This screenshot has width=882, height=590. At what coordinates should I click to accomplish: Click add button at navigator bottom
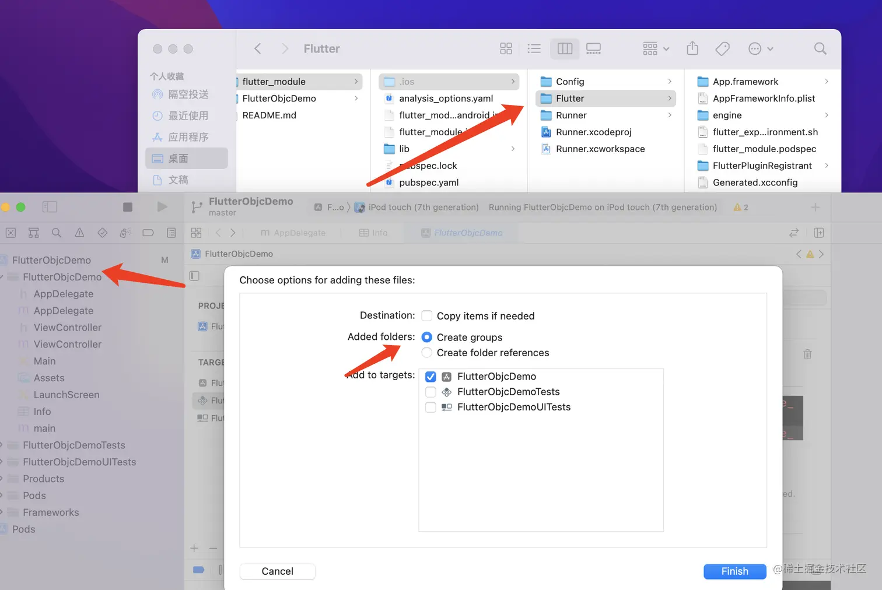[194, 548]
